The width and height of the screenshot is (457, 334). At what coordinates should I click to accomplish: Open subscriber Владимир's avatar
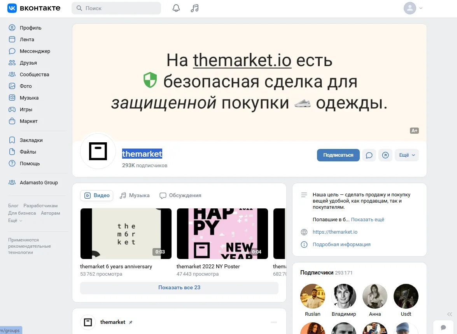tap(344, 296)
